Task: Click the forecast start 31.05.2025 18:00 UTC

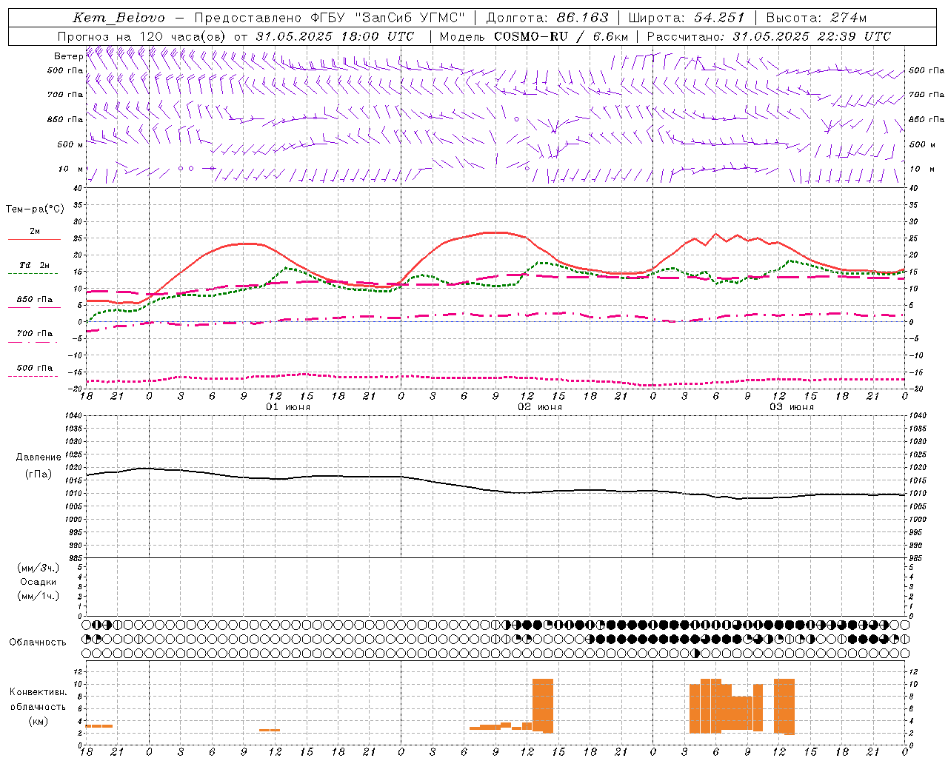Action: point(335,36)
